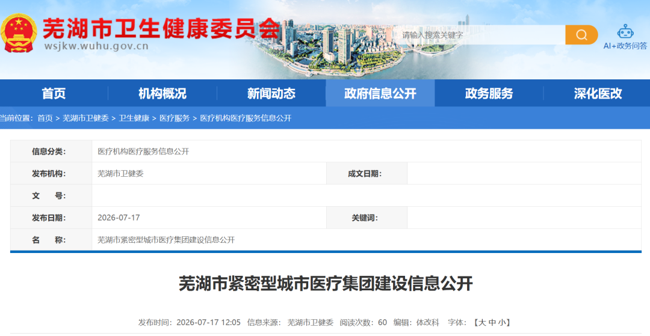This screenshot has width=650, height=336.
Task: Open the 机构概况 navigation tab
Action: tap(162, 93)
